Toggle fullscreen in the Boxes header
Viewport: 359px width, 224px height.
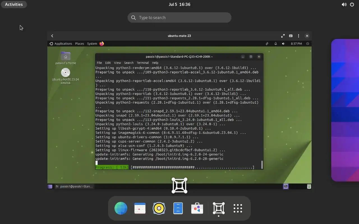coord(283,36)
